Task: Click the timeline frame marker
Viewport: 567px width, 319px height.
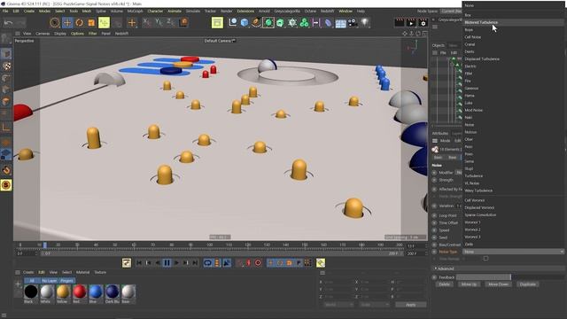Action: click(45, 245)
